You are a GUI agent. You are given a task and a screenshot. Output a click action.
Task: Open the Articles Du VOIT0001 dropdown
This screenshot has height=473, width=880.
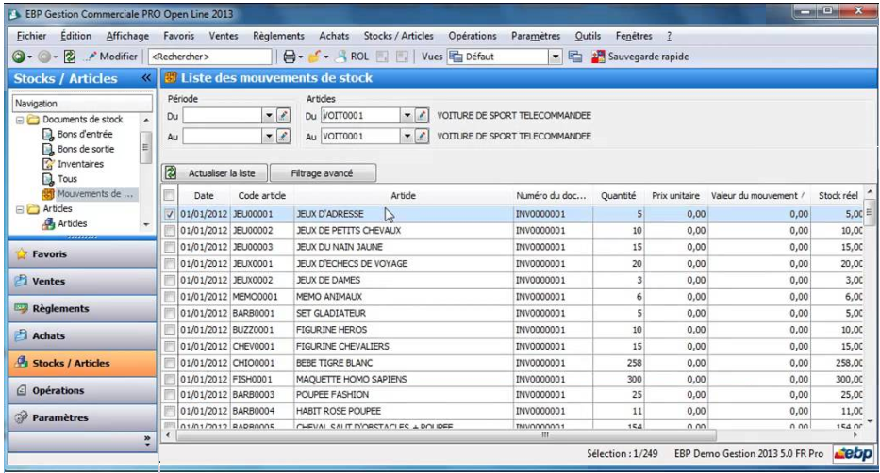(407, 116)
